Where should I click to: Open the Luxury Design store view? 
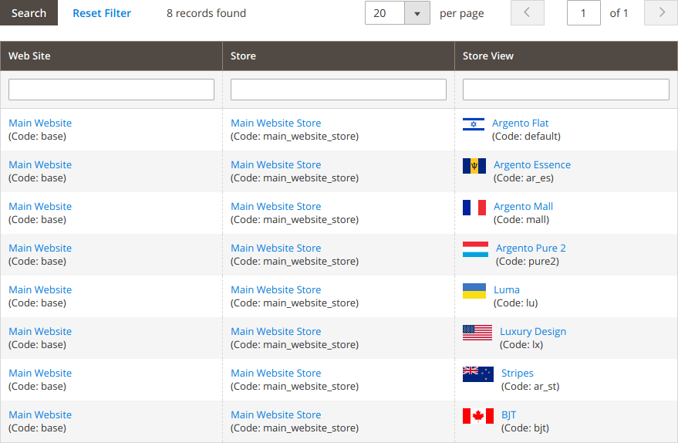pos(533,331)
